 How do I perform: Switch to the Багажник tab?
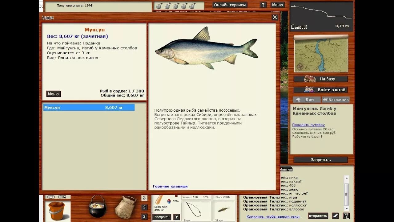click(336, 100)
